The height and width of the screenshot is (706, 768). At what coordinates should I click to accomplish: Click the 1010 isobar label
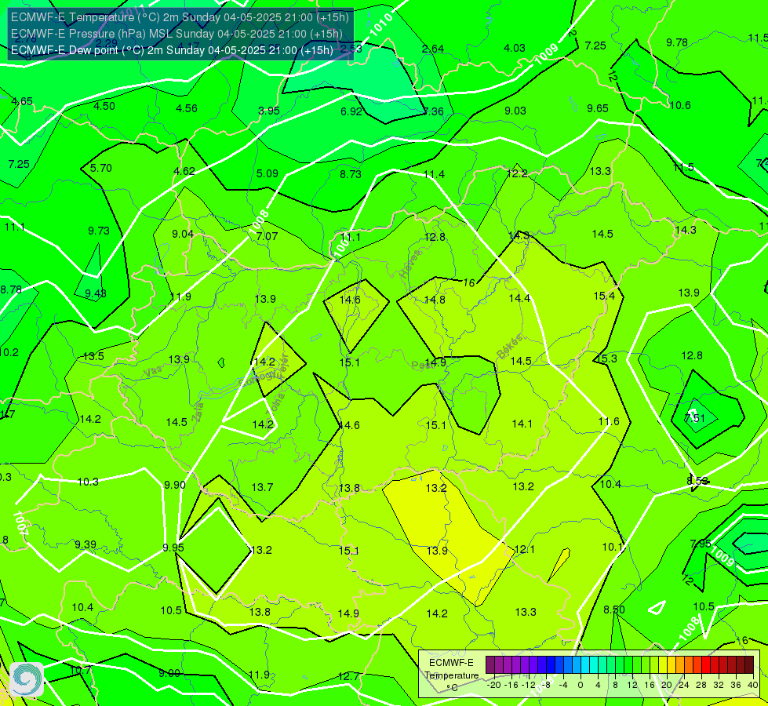(x=380, y=24)
